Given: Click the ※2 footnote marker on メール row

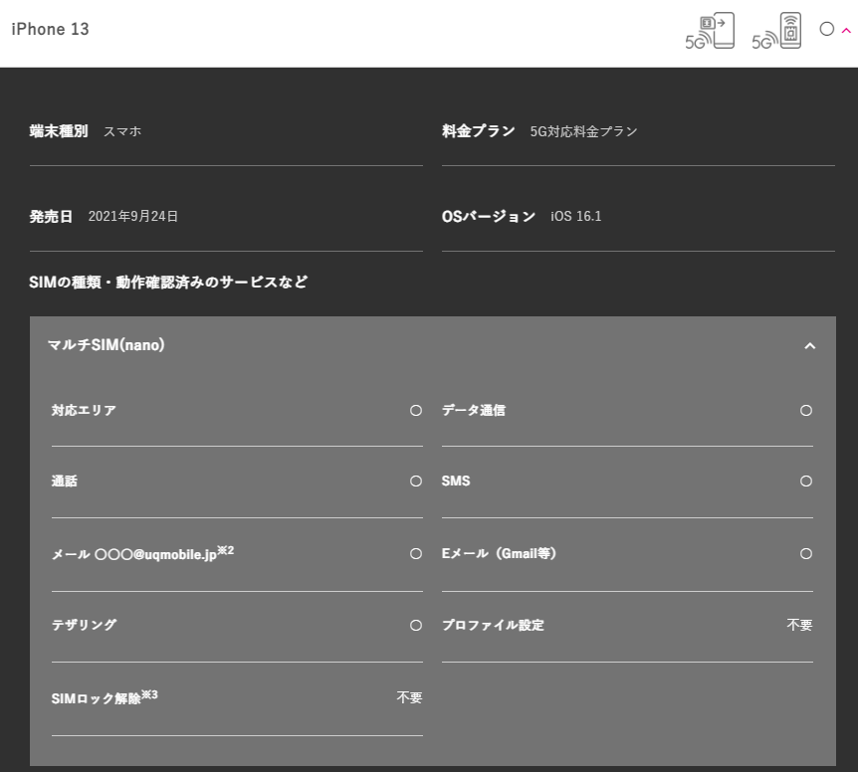Looking at the screenshot, I should 225,550.
